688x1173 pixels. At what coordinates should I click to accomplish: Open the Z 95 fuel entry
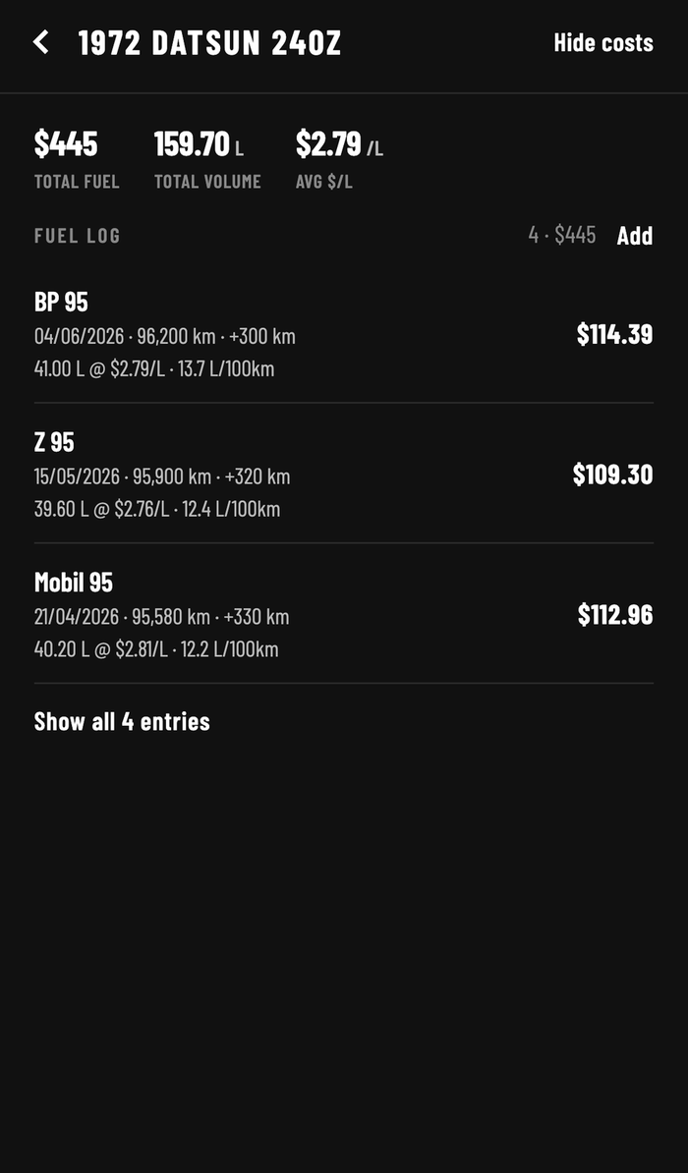point(344,474)
